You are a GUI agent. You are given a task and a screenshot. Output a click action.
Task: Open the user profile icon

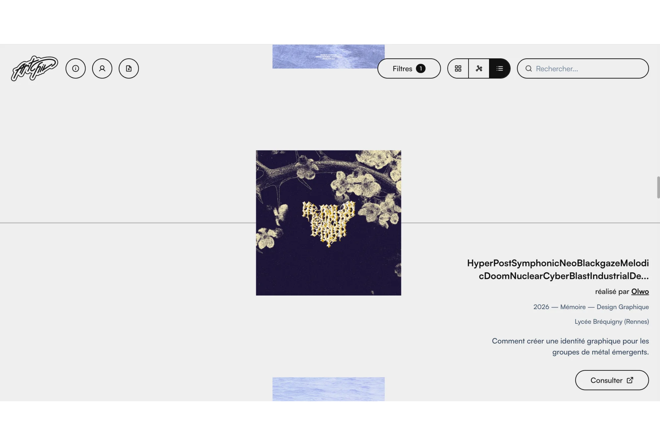tap(102, 69)
